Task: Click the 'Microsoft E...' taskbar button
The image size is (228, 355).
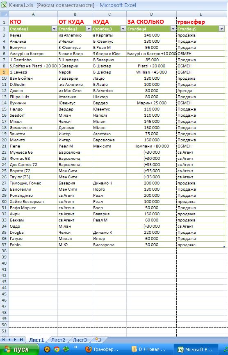Action: pos(196,349)
